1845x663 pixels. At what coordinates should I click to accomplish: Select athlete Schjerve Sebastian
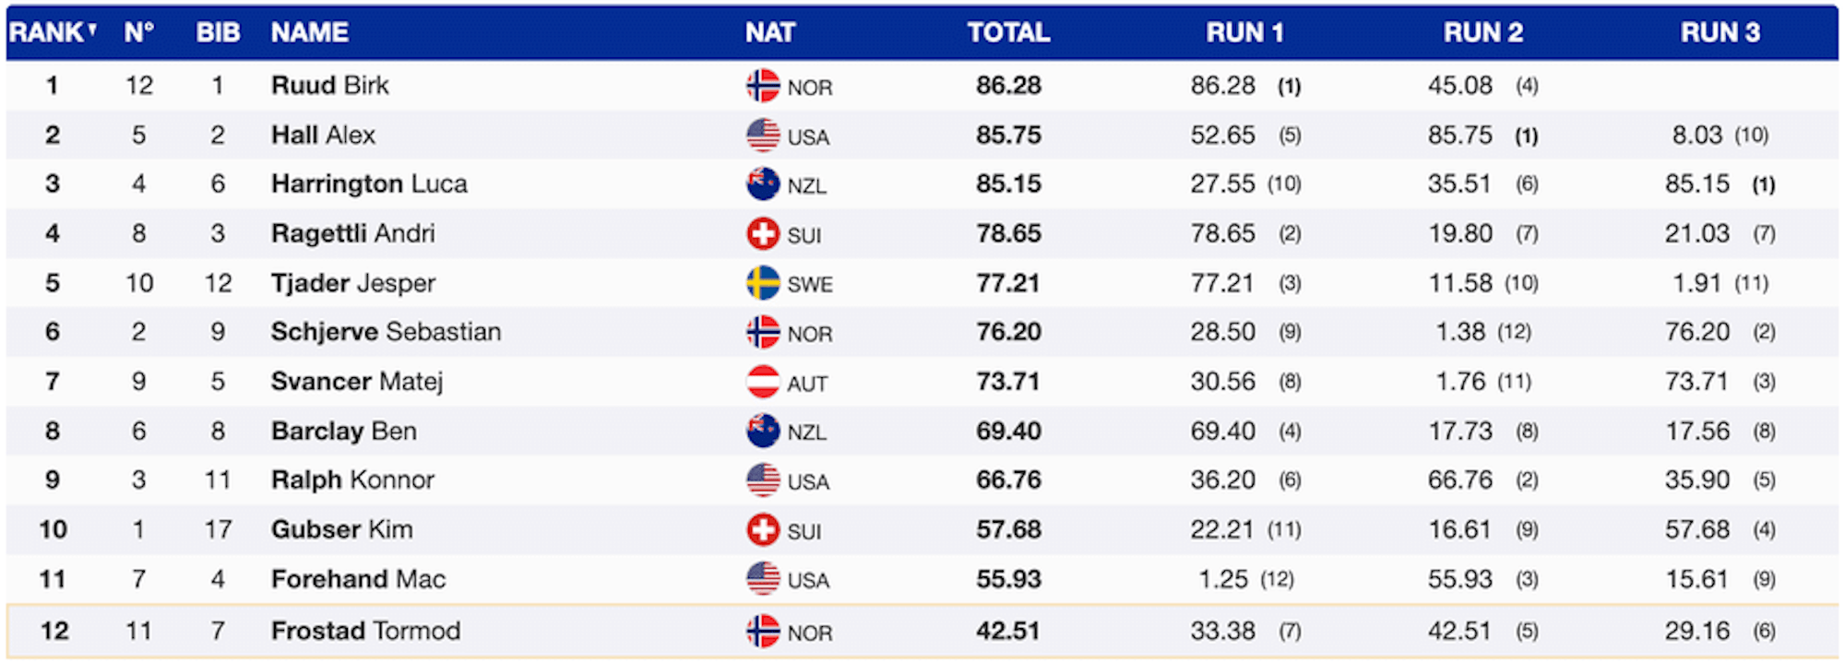(386, 332)
